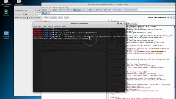Open the mount-shared-folders desktop shortcut

click(x=6, y=3)
